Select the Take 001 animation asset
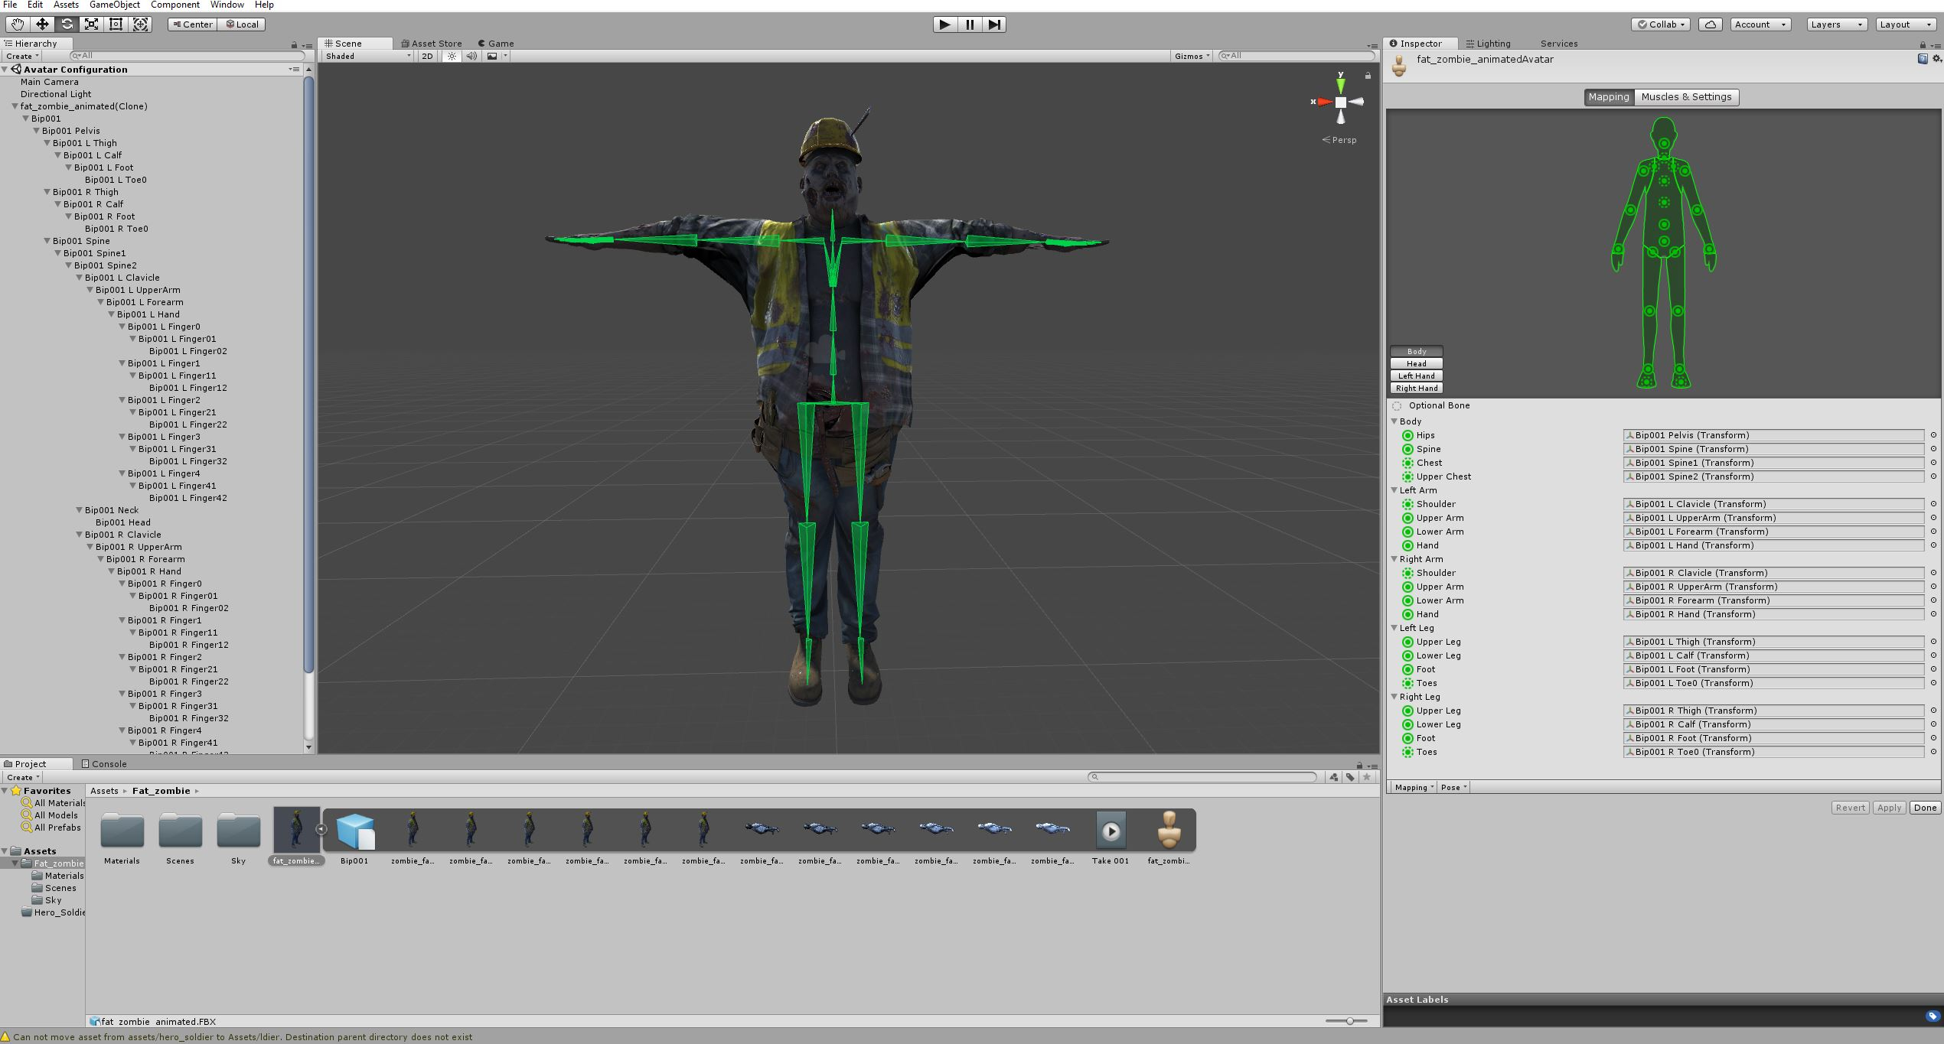This screenshot has height=1044, width=1944. [1111, 831]
